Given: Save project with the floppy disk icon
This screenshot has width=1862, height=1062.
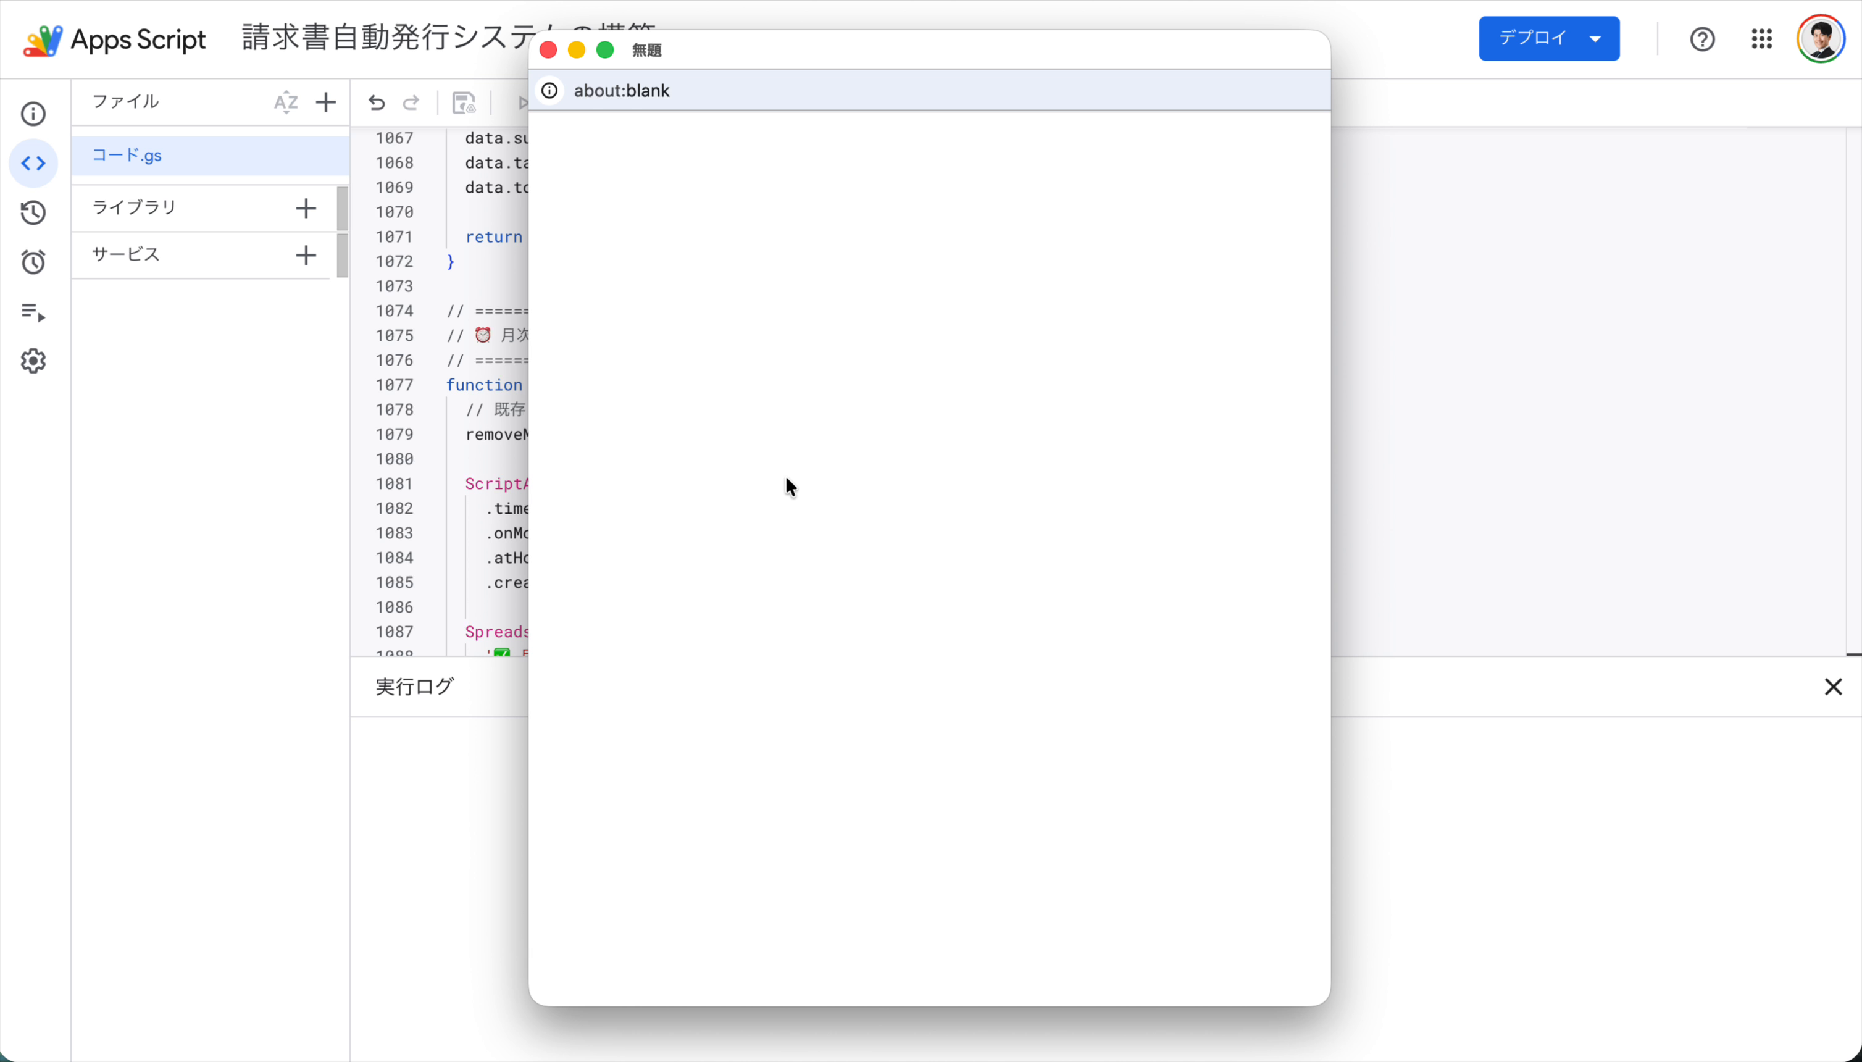Looking at the screenshot, I should coord(464,103).
